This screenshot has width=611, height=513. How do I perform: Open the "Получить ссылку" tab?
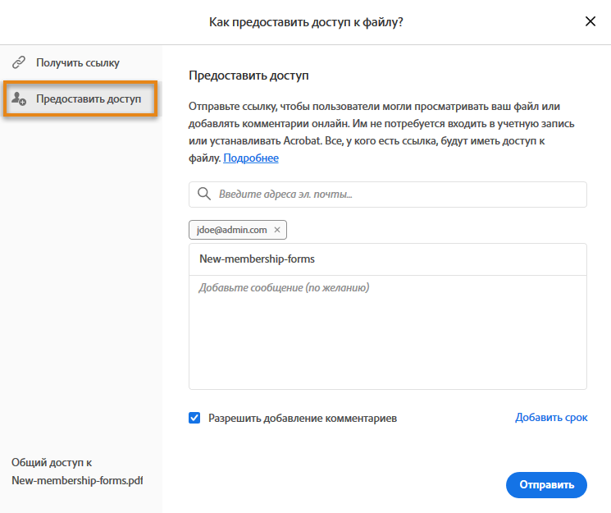tap(78, 62)
